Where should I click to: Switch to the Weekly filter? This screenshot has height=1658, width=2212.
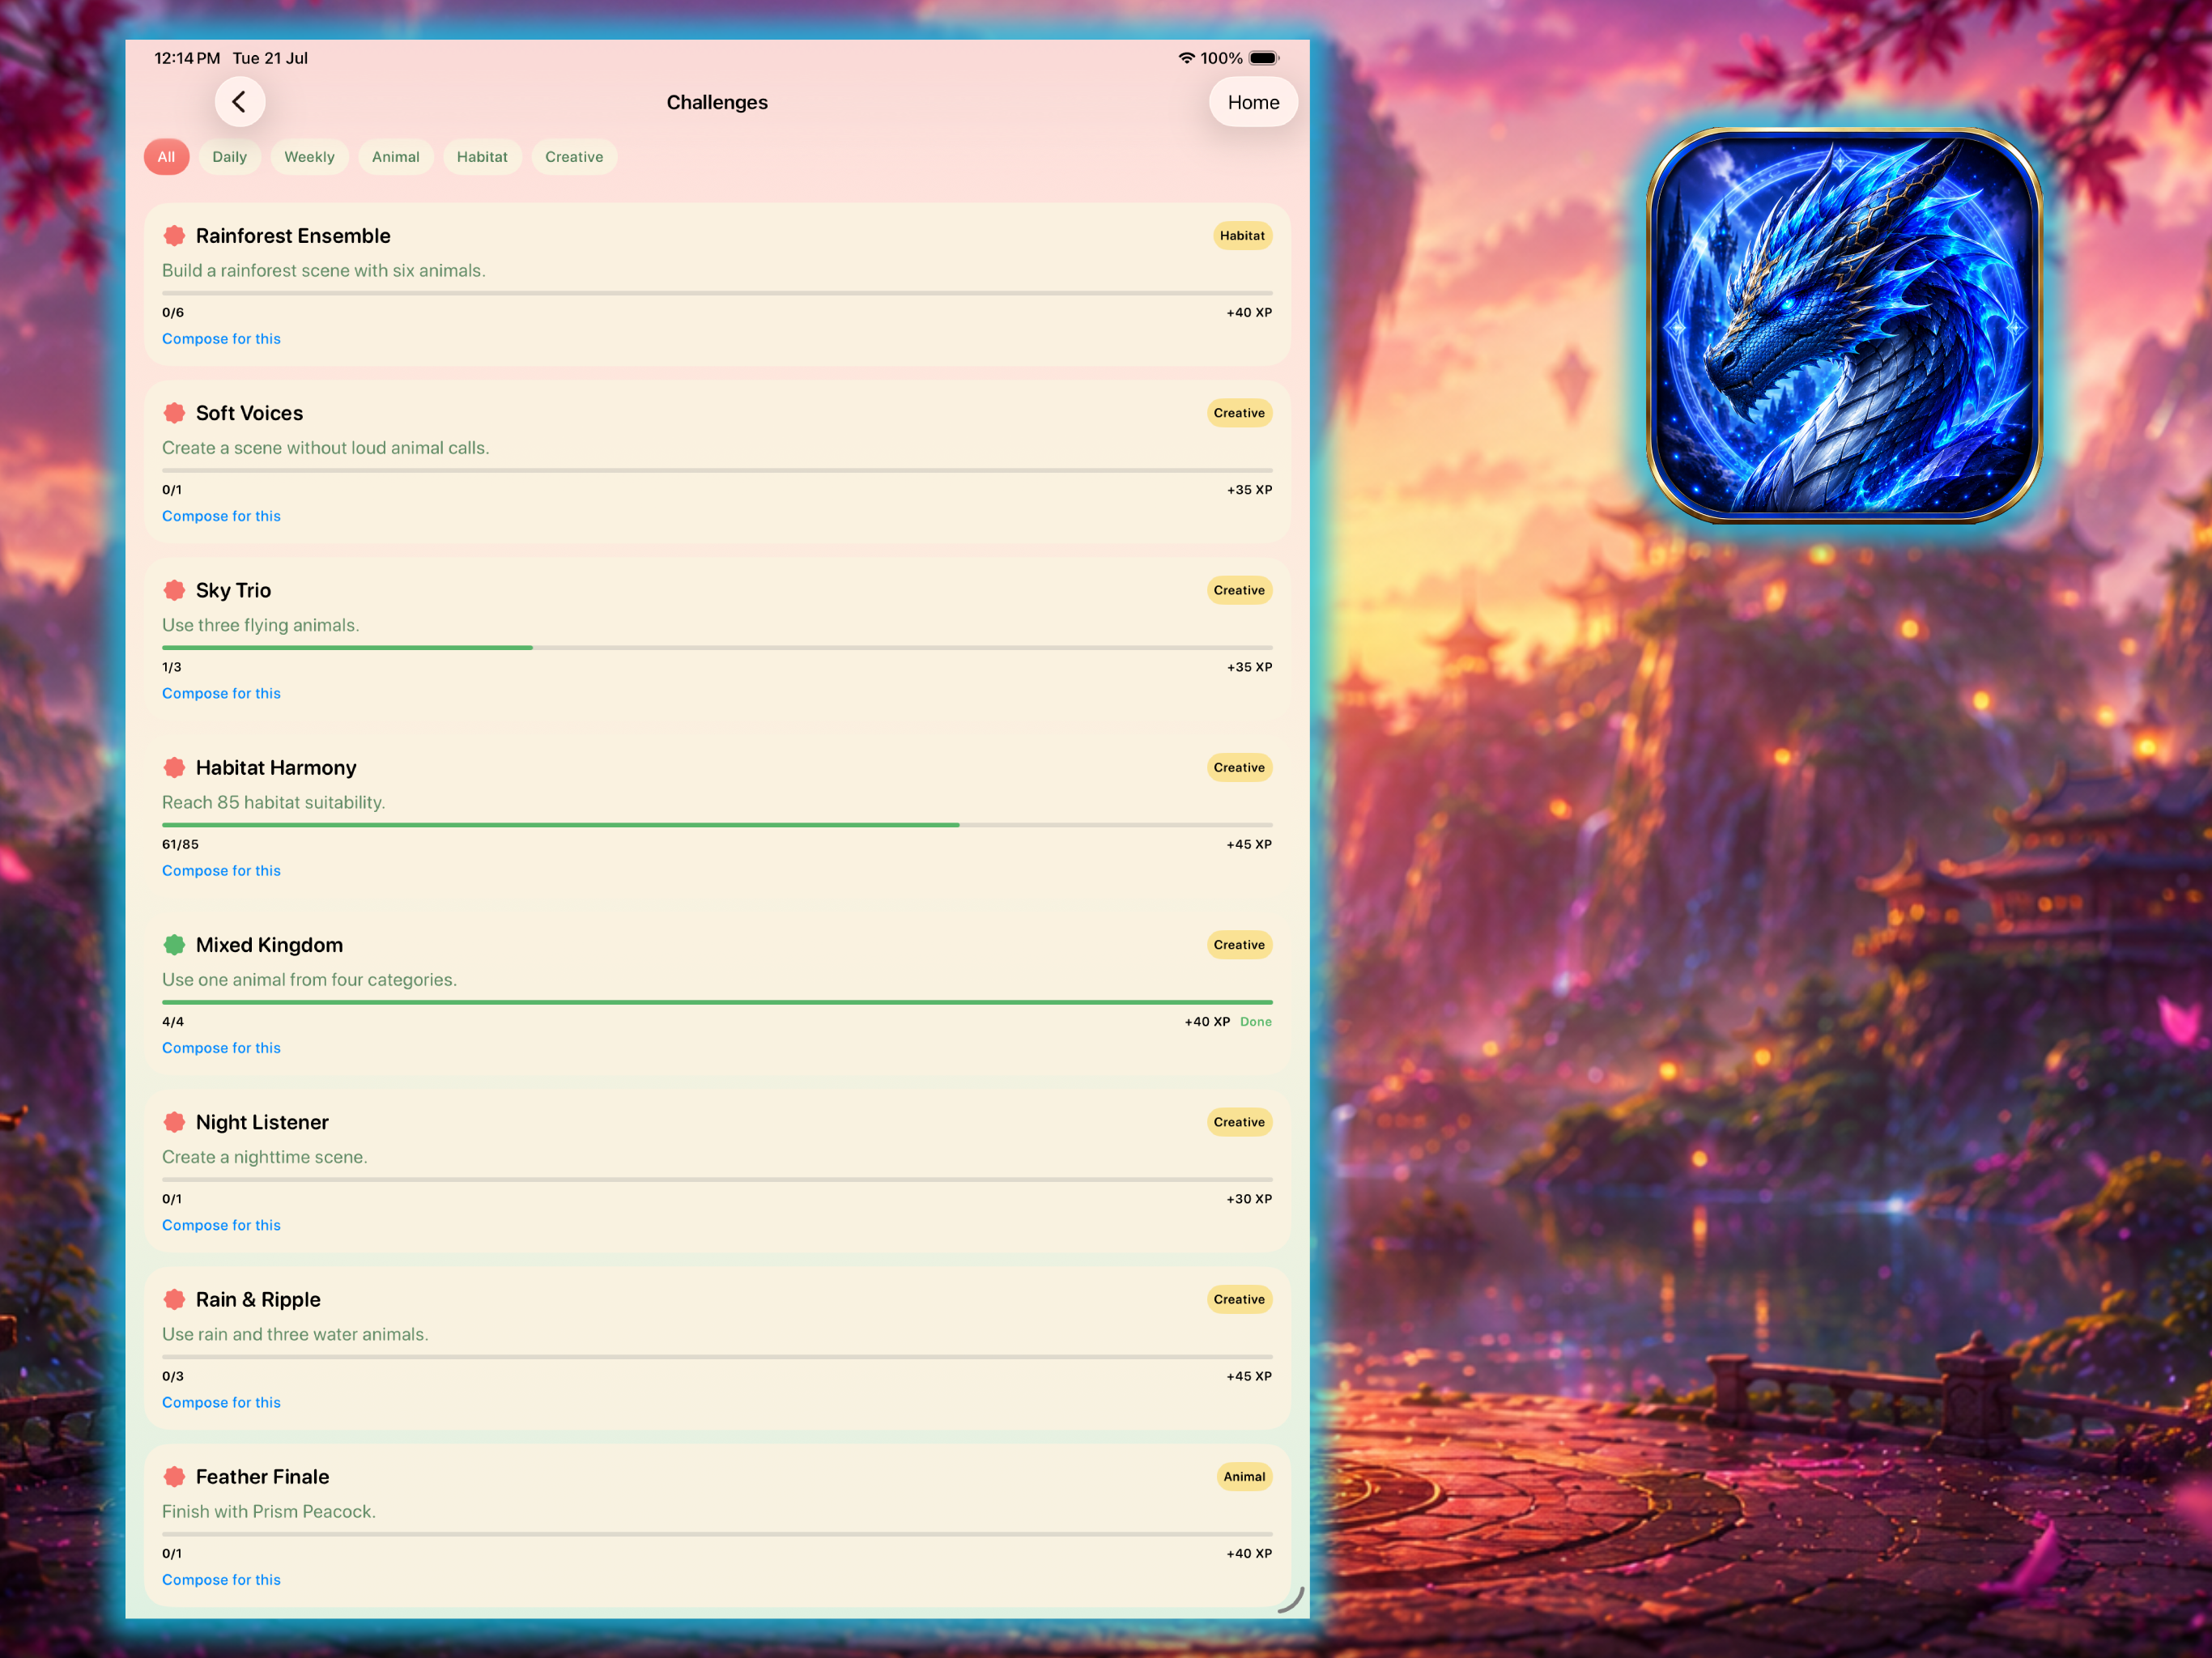(x=309, y=157)
